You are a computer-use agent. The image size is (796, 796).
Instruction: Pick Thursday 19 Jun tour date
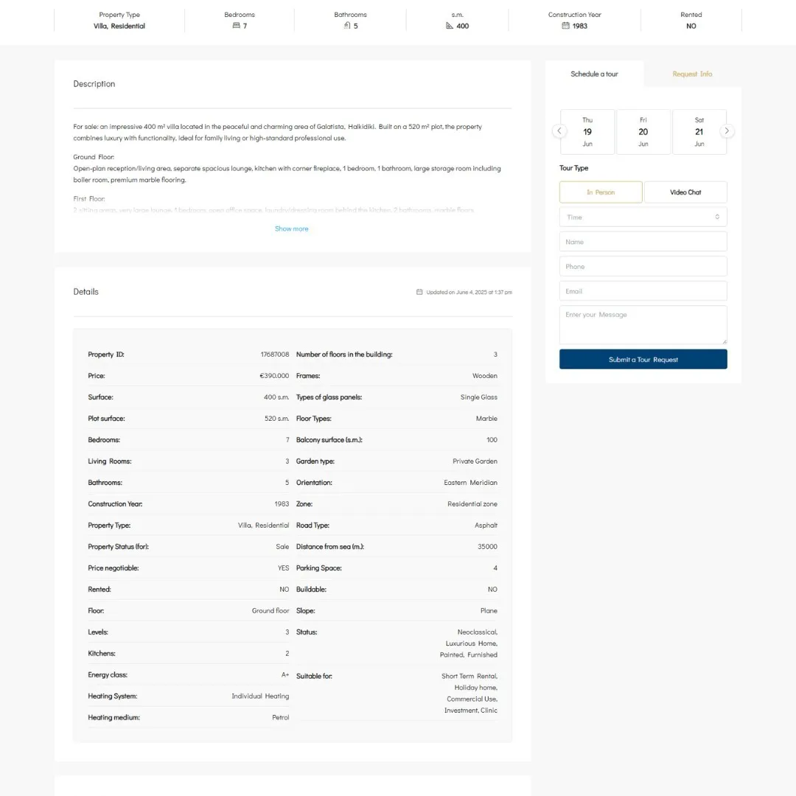coord(587,132)
